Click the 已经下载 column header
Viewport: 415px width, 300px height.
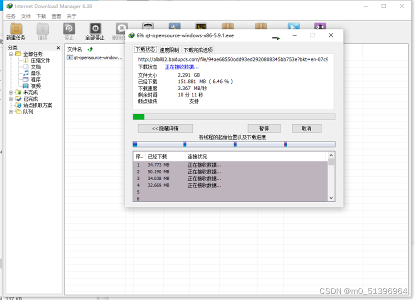[165, 156]
